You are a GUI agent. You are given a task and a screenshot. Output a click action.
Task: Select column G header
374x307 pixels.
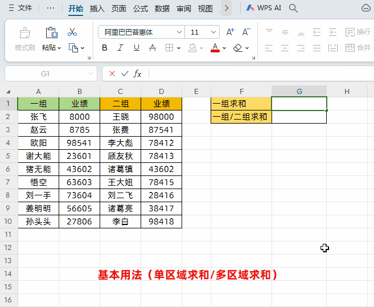(299, 92)
